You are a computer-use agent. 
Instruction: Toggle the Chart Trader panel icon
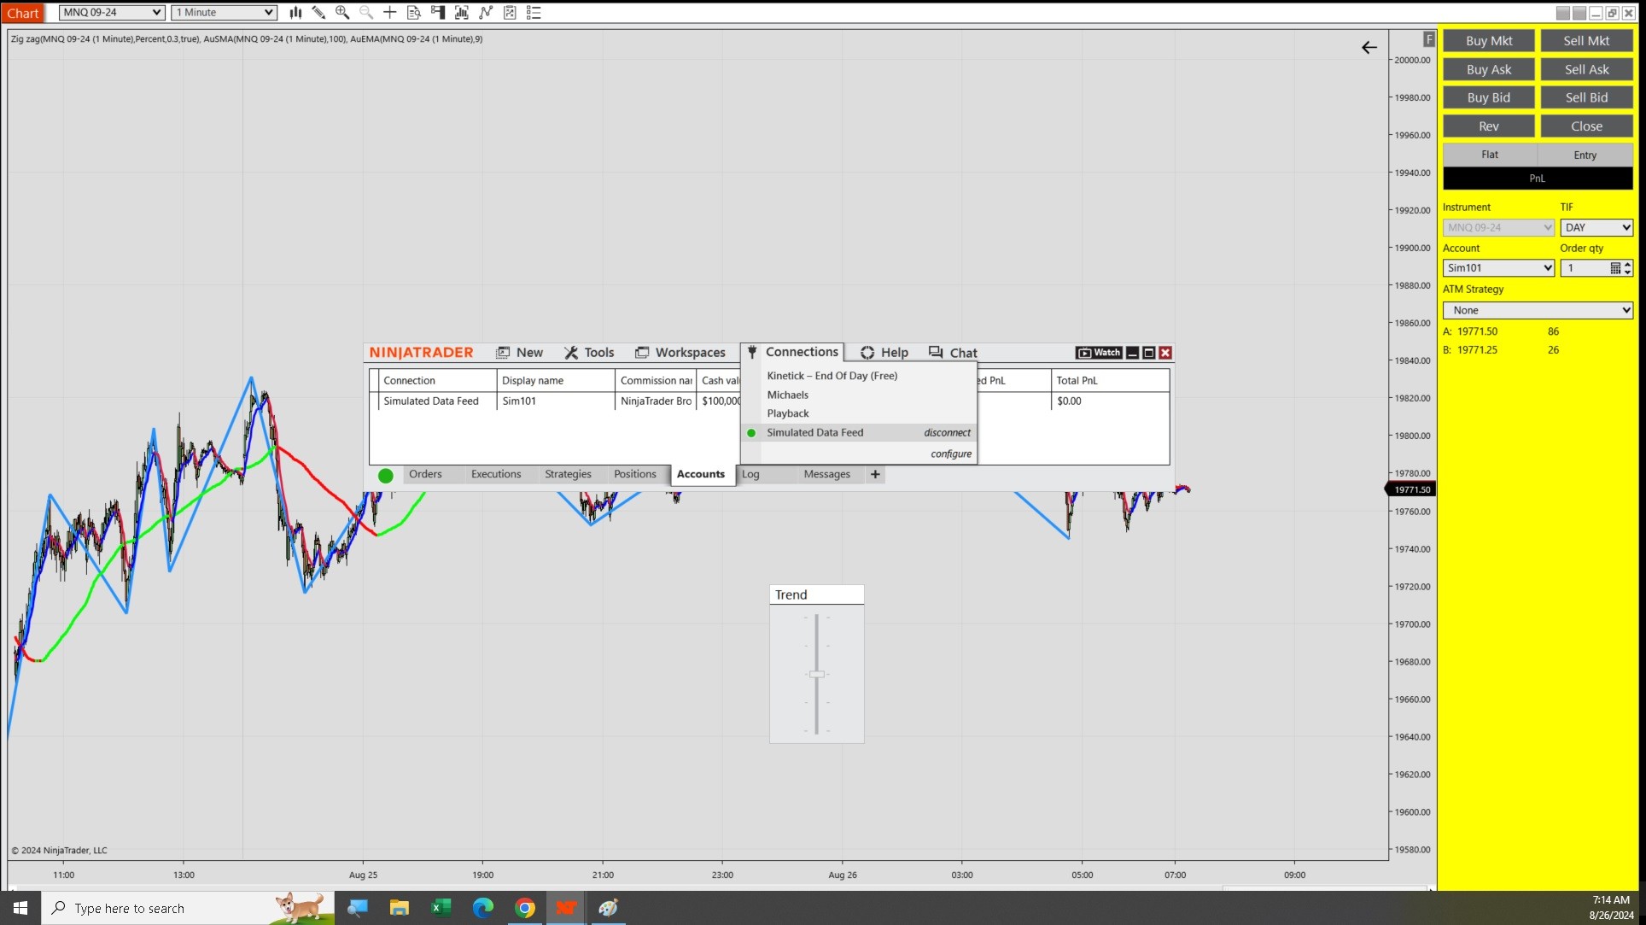(x=438, y=12)
